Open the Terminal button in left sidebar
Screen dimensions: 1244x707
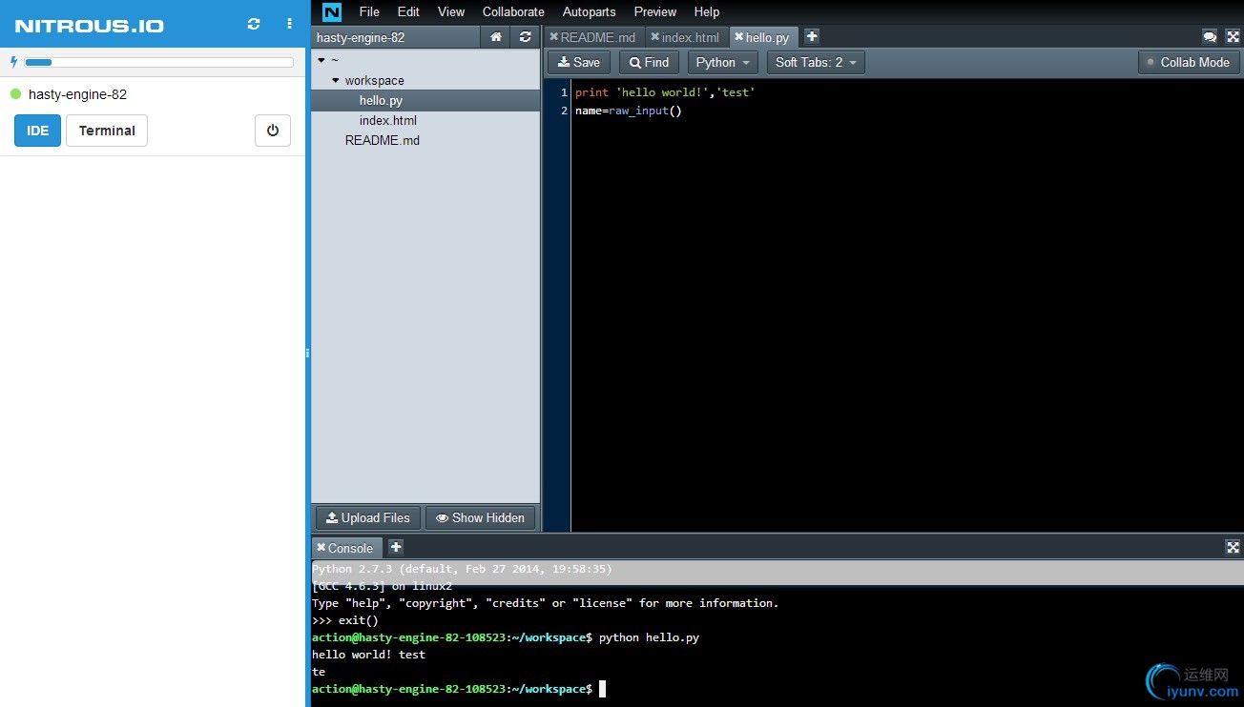point(107,131)
